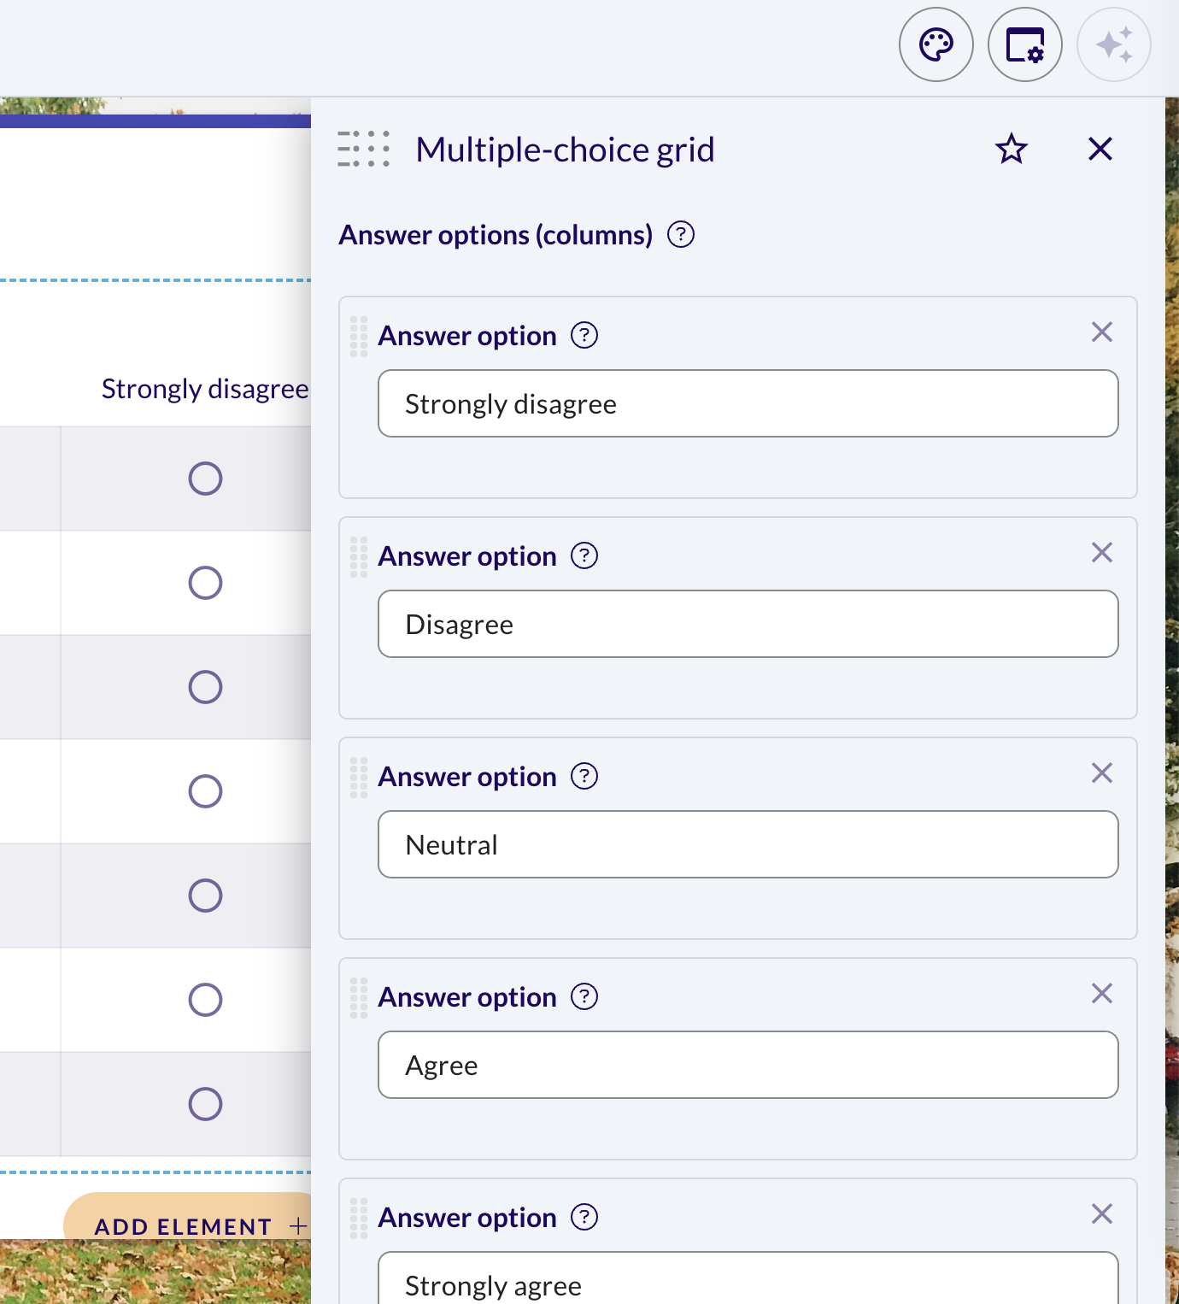This screenshot has width=1179, height=1304.
Task: Click the Multiple-choice grid type icon
Action: pos(364,149)
